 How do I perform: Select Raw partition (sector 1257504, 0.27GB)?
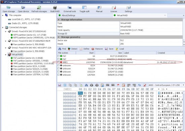pyautogui.click(x=31, y=75)
